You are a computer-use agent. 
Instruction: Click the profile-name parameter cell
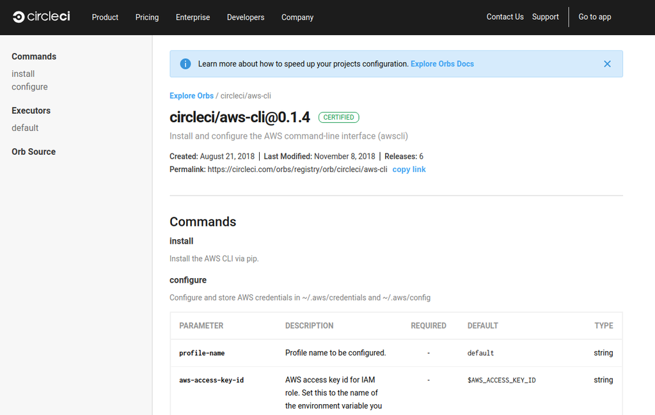[x=201, y=353]
